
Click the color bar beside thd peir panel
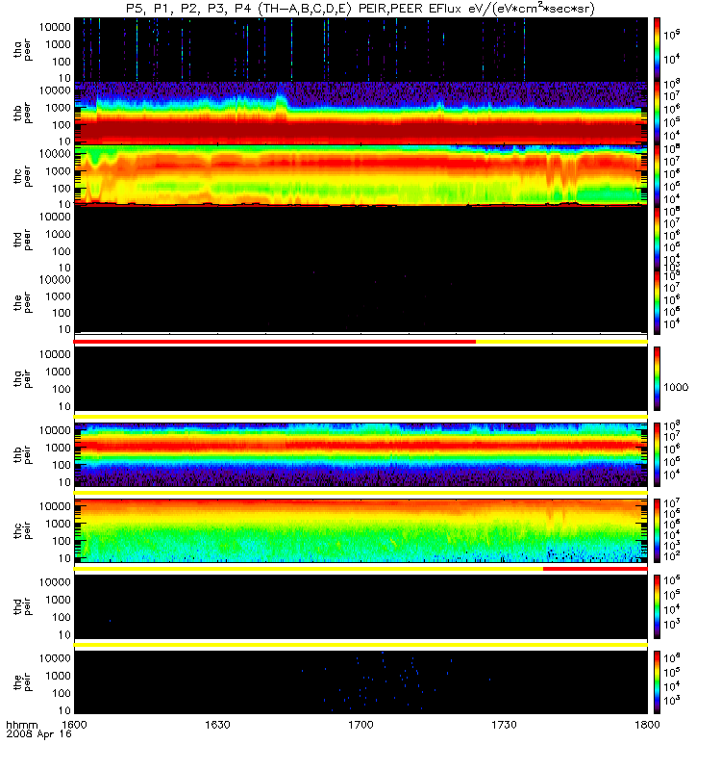(657, 607)
